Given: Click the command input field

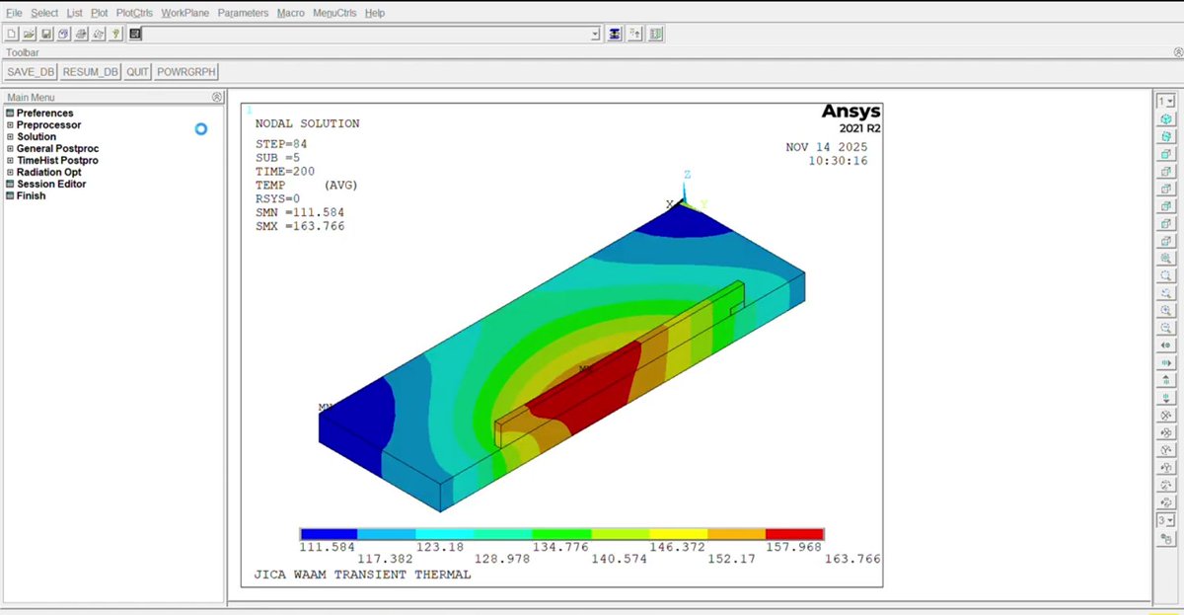Looking at the screenshot, I should (x=366, y=34).
